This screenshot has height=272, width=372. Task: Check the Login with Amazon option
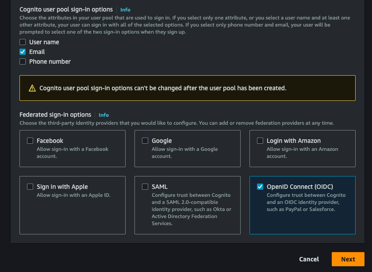(x=260, y=141)
